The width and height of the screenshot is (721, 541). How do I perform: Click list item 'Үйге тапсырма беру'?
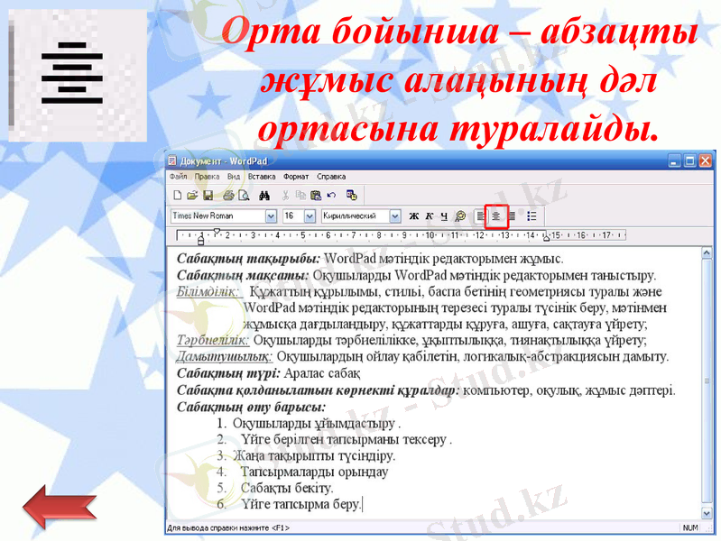[300, 505]
